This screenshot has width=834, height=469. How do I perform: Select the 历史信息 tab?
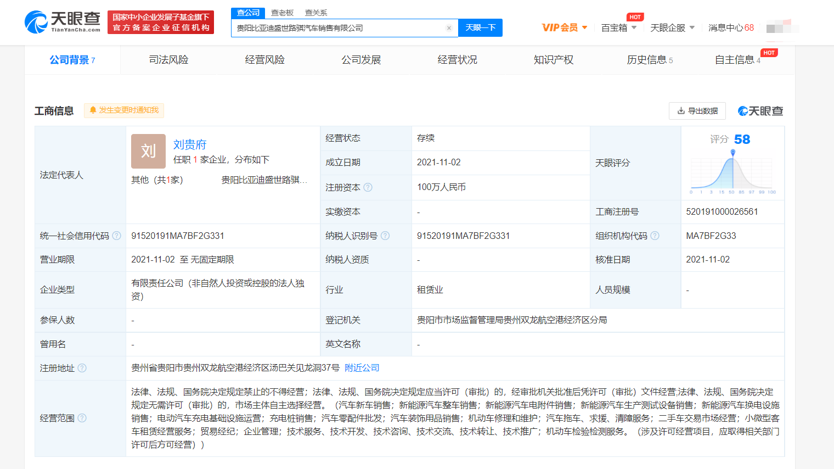click(x=650, y=60)
